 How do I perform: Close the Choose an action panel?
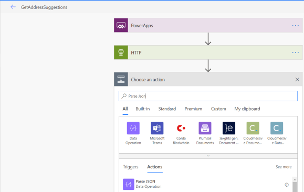(x=297, y=79)
